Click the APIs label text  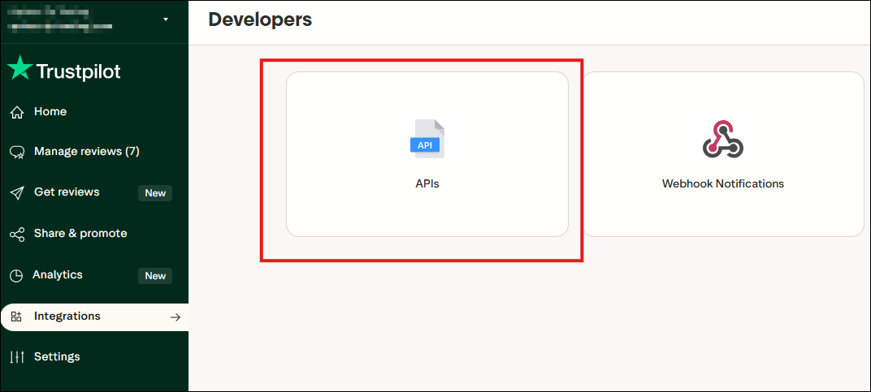pos(427,183)
